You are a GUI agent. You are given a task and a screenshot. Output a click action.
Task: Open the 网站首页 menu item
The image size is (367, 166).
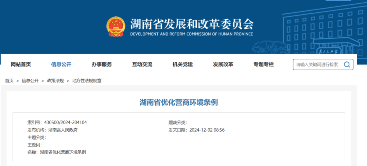tap(21, 64)
